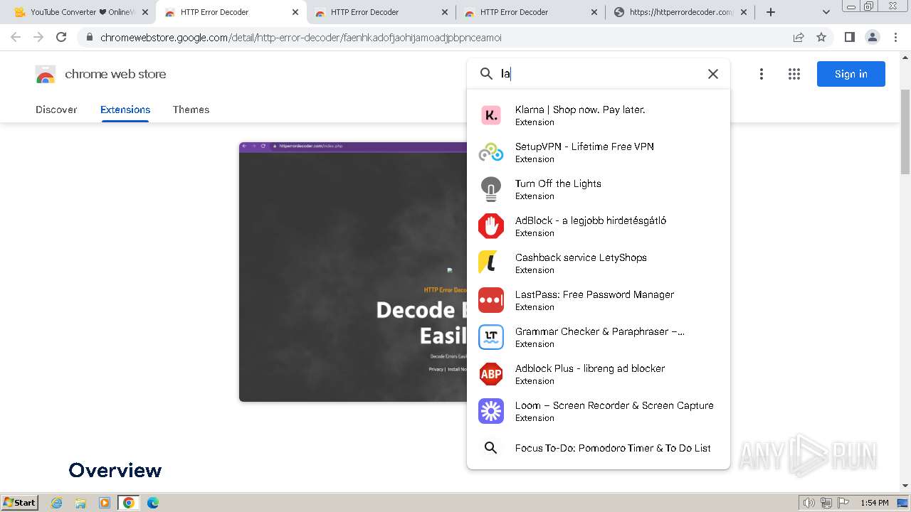Image resolution: width=911 pixels, height=512 pixels.
Task: Switch to the httperrordecoder.com tab
Action: (x=682, y=12)
